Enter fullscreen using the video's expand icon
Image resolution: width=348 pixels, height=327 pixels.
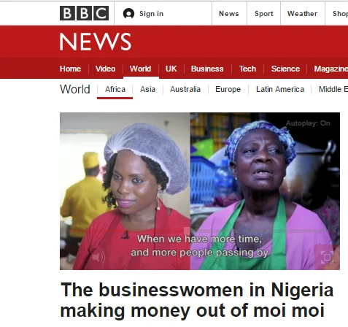[327, 257]
